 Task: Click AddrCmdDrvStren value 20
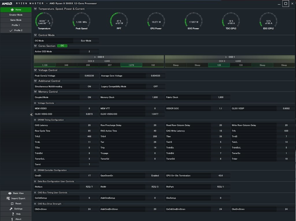155,209
